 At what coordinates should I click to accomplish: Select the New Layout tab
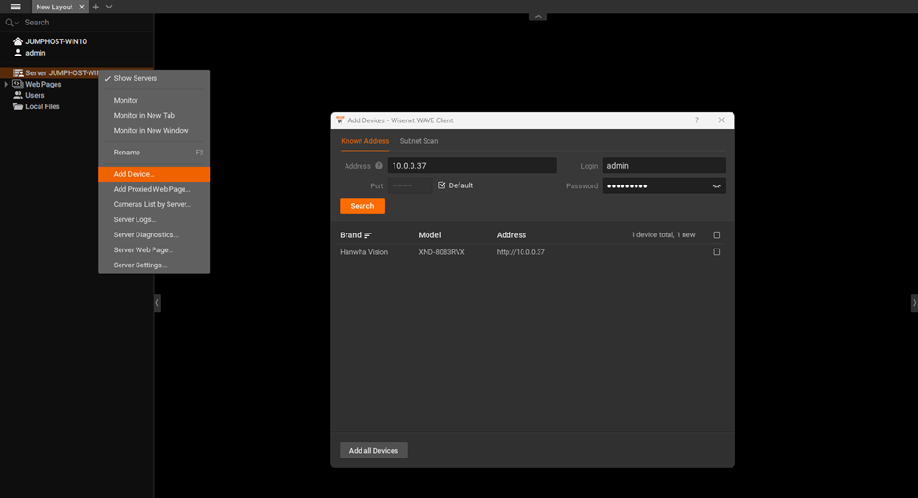55,7
